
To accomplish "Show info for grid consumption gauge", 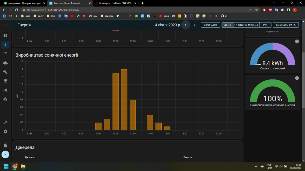I will coord(297,41).
